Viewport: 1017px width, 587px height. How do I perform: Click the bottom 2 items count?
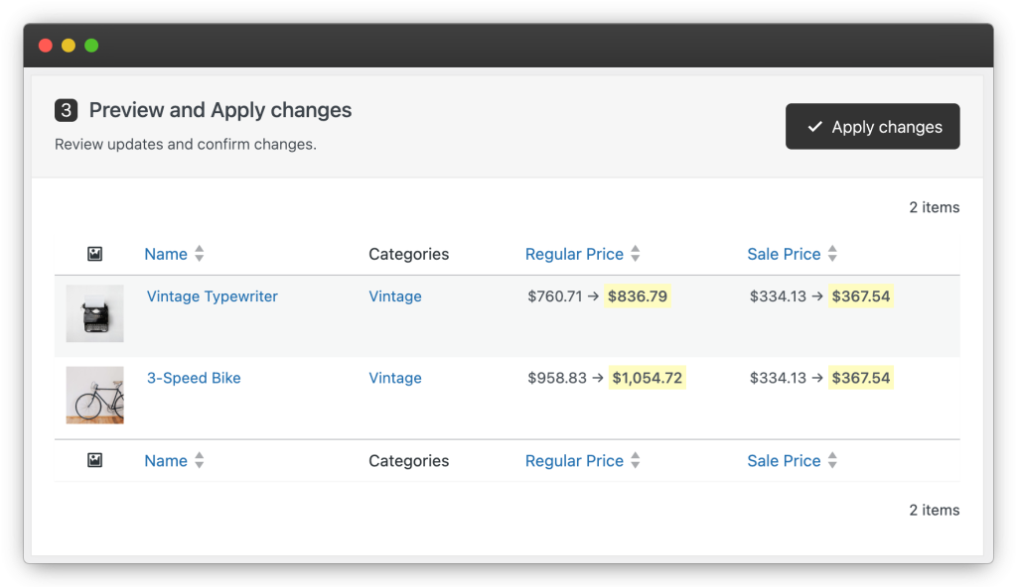tap(934, 510)
